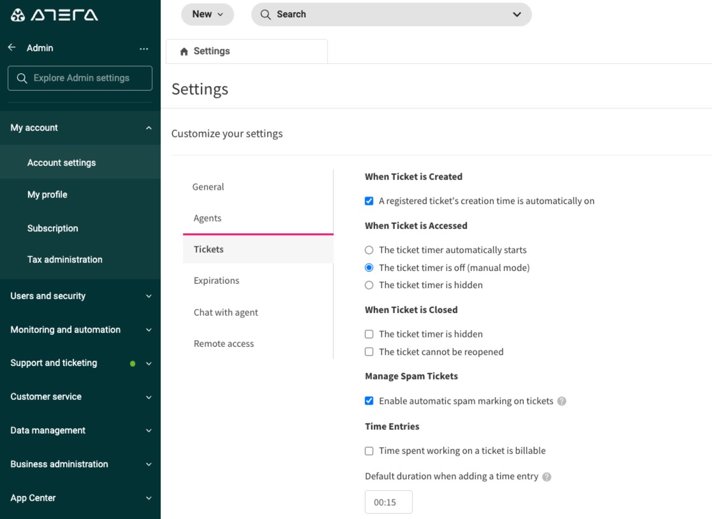Click the Admin title in sidebar
Viewport: 712px width, 519px height.
point(40,48)
